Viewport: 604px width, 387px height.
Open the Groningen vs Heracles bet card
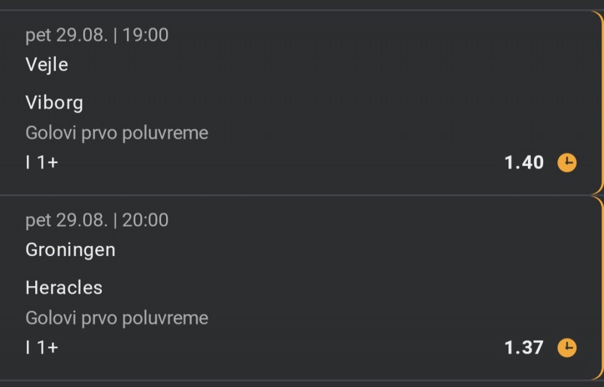tap(302, 288)
